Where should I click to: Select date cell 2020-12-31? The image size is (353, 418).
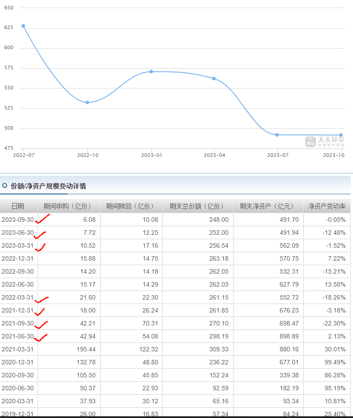pyautogui.click(x=17, y=362)
